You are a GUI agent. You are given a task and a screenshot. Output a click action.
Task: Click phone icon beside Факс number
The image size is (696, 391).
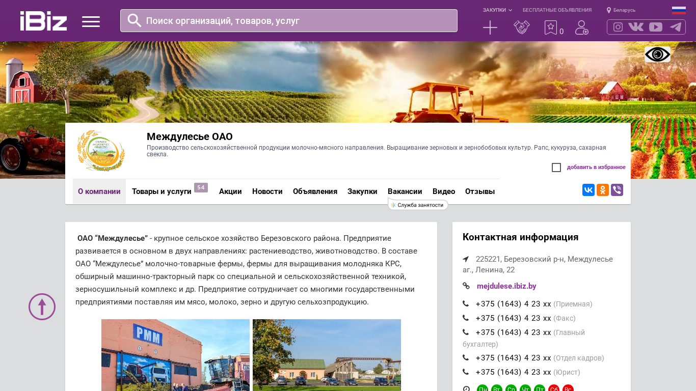[x=466, y=318]
